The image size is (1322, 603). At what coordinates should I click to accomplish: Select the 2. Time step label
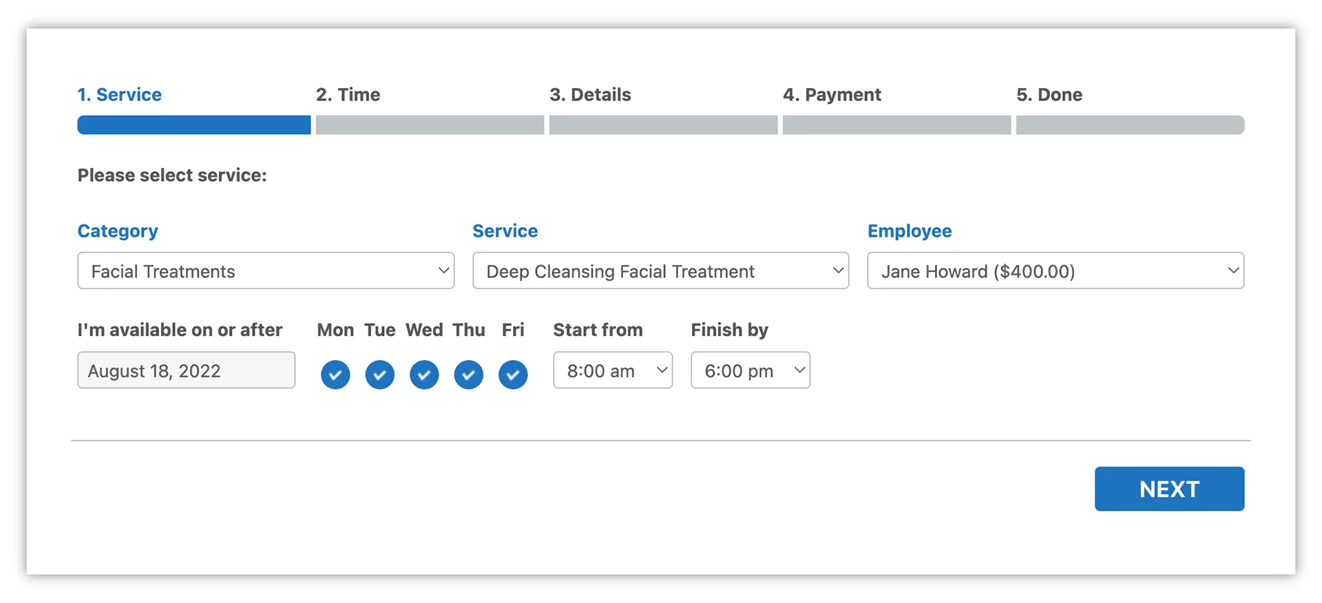click(x=348, y=94)
